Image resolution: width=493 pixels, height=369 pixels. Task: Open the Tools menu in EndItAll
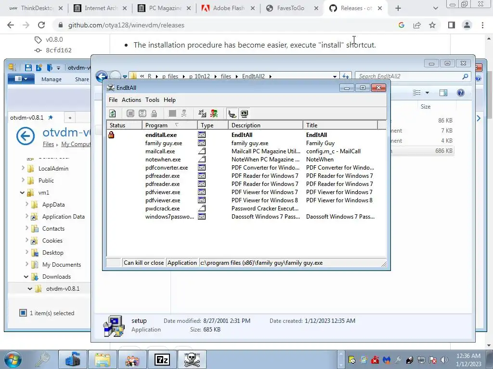coord(152,100)
